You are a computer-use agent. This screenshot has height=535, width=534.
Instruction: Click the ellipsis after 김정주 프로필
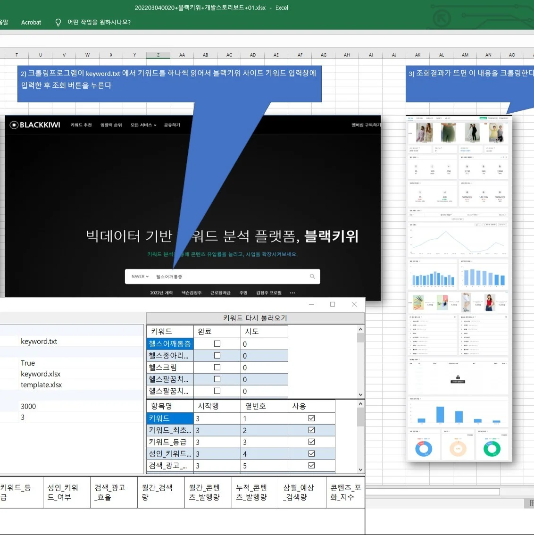[x=292, y=293]
